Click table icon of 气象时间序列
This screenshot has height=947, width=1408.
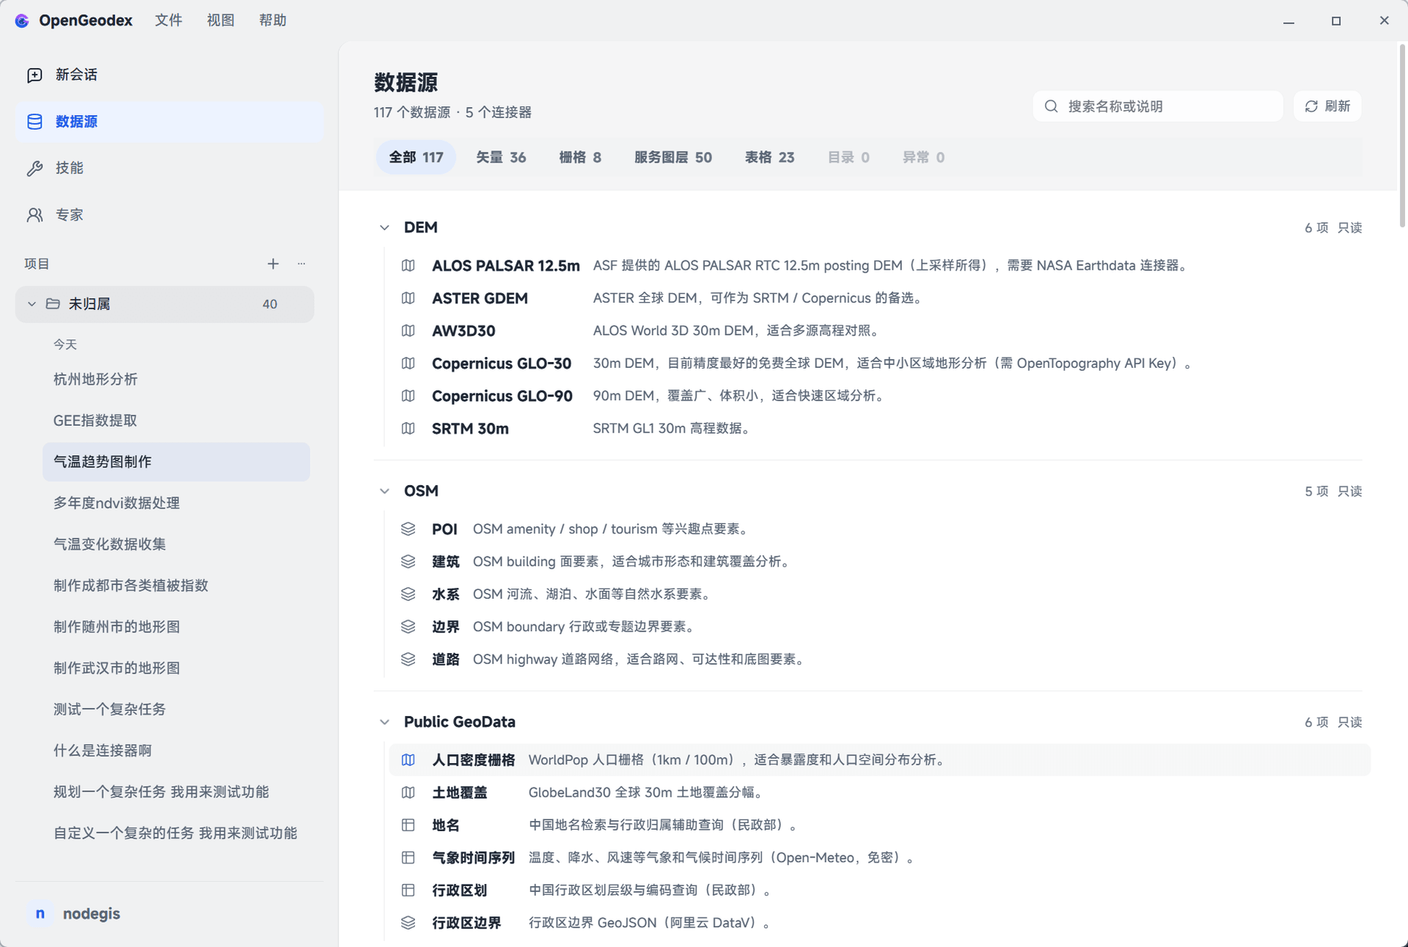coord(408,858)
